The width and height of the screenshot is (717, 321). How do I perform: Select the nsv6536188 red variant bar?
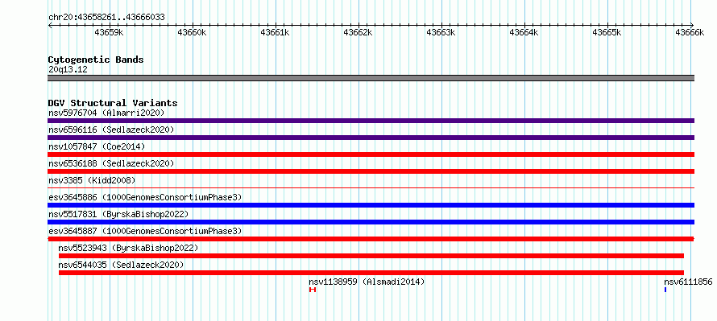point(371,171)
